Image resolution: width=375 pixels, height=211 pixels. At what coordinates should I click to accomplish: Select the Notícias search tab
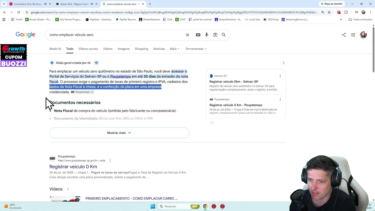pos(159,49)
